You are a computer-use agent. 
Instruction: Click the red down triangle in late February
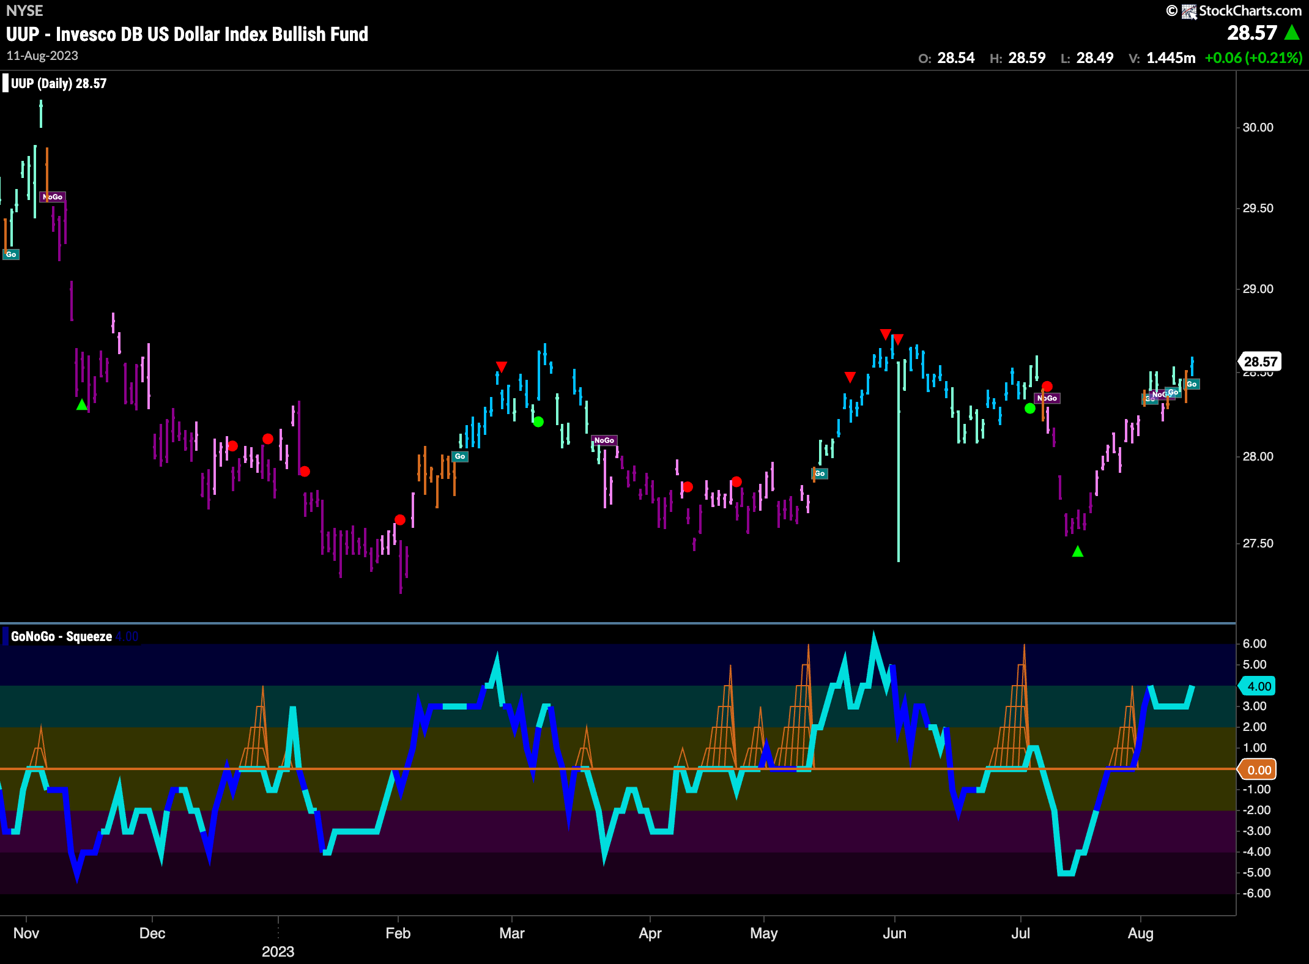[x=502, y=366]
